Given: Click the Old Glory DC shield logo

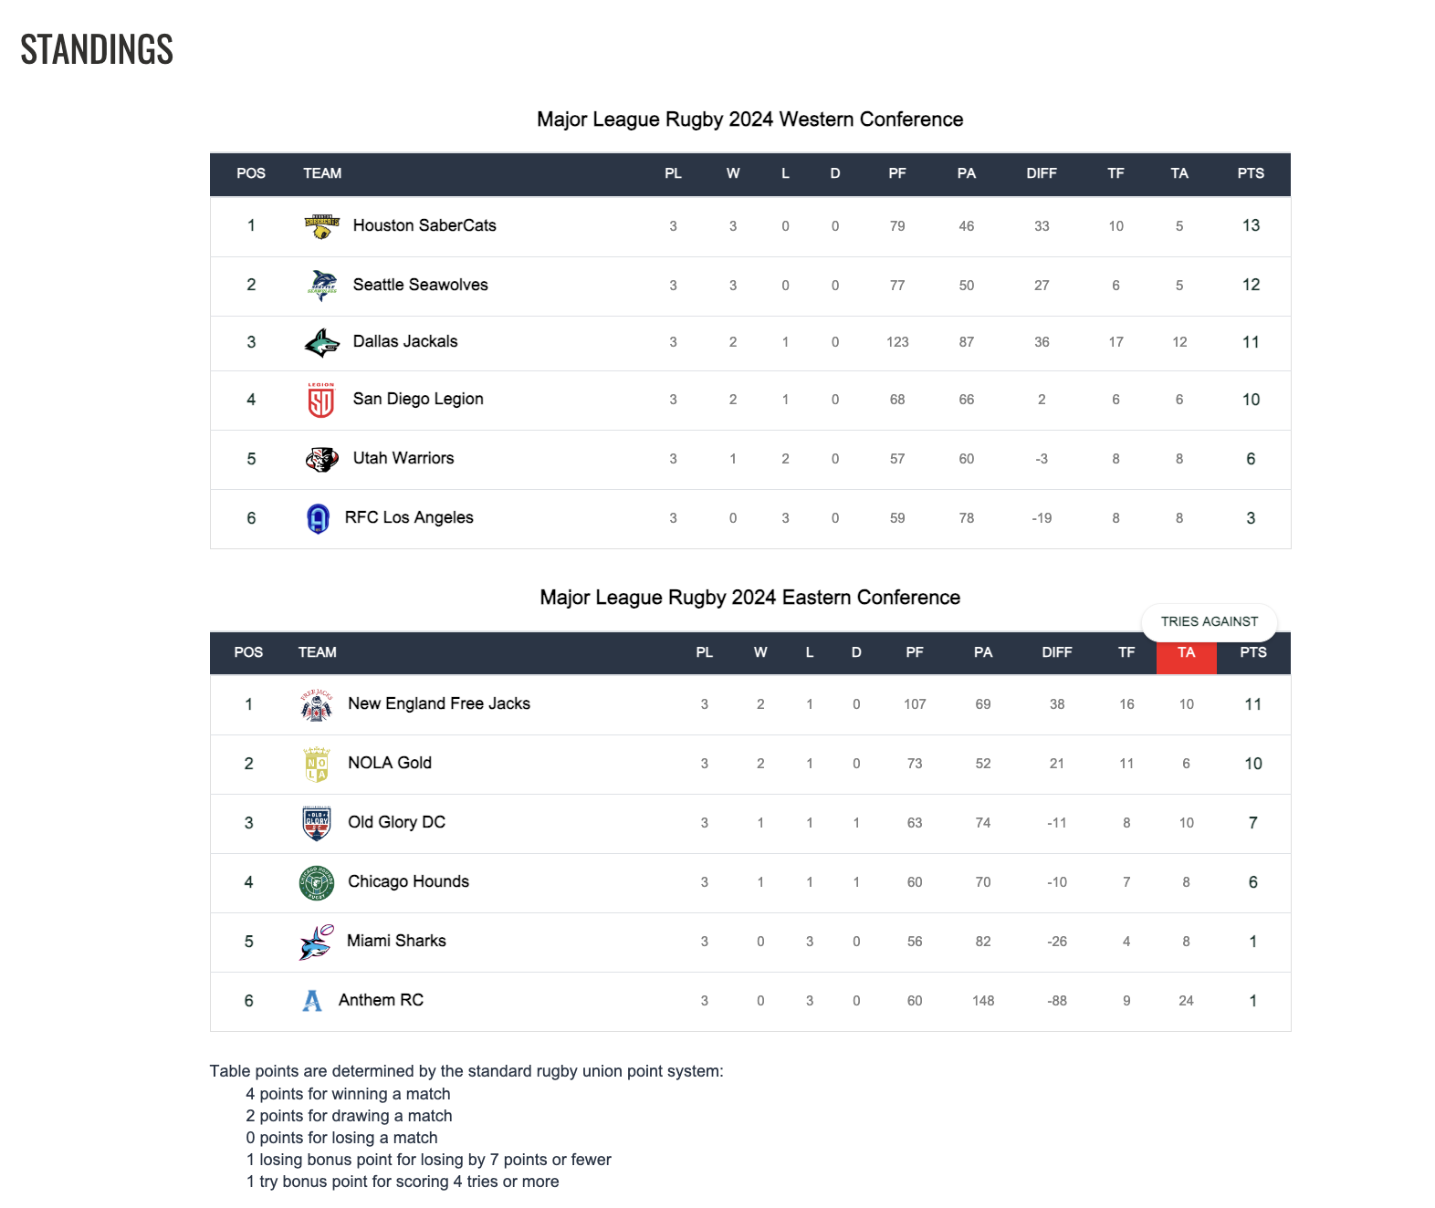Looking at the screenshot, I should pyautogui.click(x=317, y=823).
